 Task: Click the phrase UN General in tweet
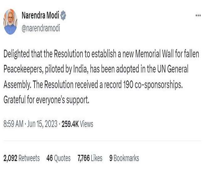[172, 69]
